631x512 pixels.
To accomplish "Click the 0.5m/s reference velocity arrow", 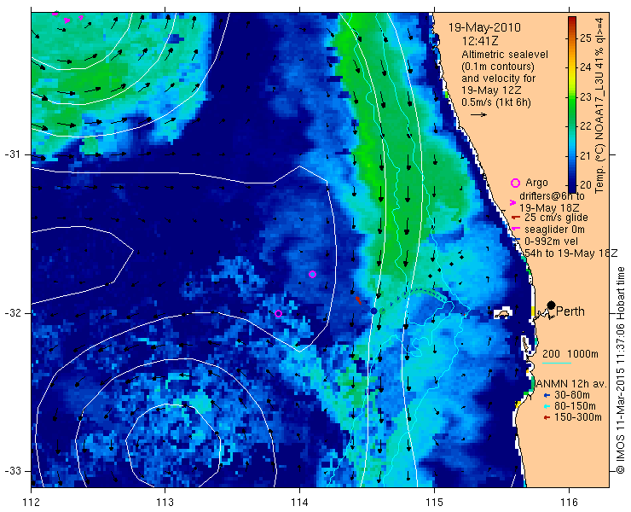I will point(478,115).
